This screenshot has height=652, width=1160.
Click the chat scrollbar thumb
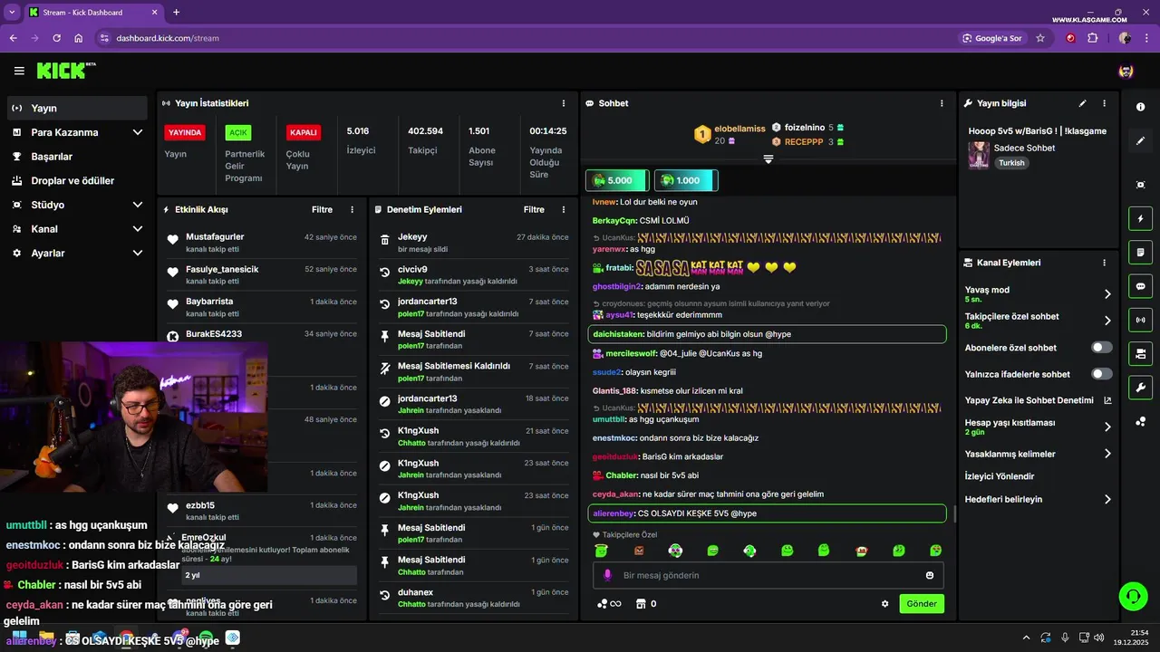coord(953,514)
